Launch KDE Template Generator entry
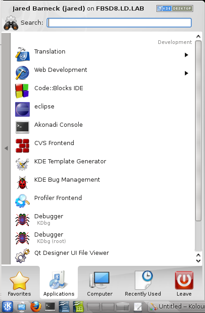Viewport: 205px width, 313px height. (x=103, y=164)
